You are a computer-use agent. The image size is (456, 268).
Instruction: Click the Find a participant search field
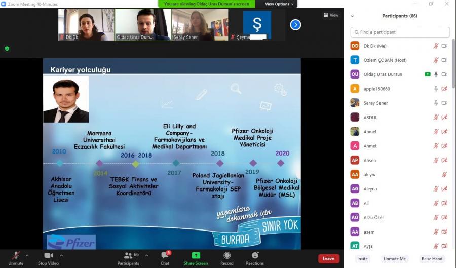click(400, 32)
